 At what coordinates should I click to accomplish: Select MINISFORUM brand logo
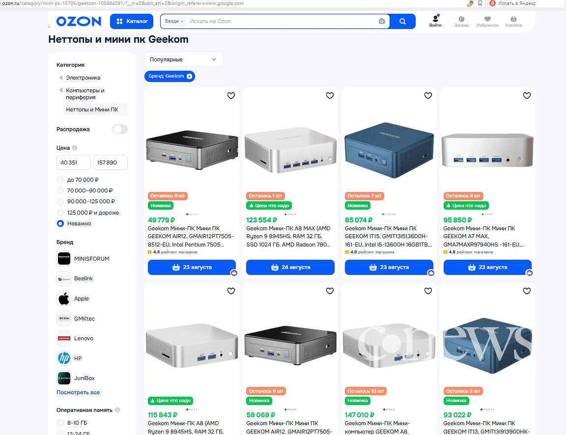(x=64, y=259)
